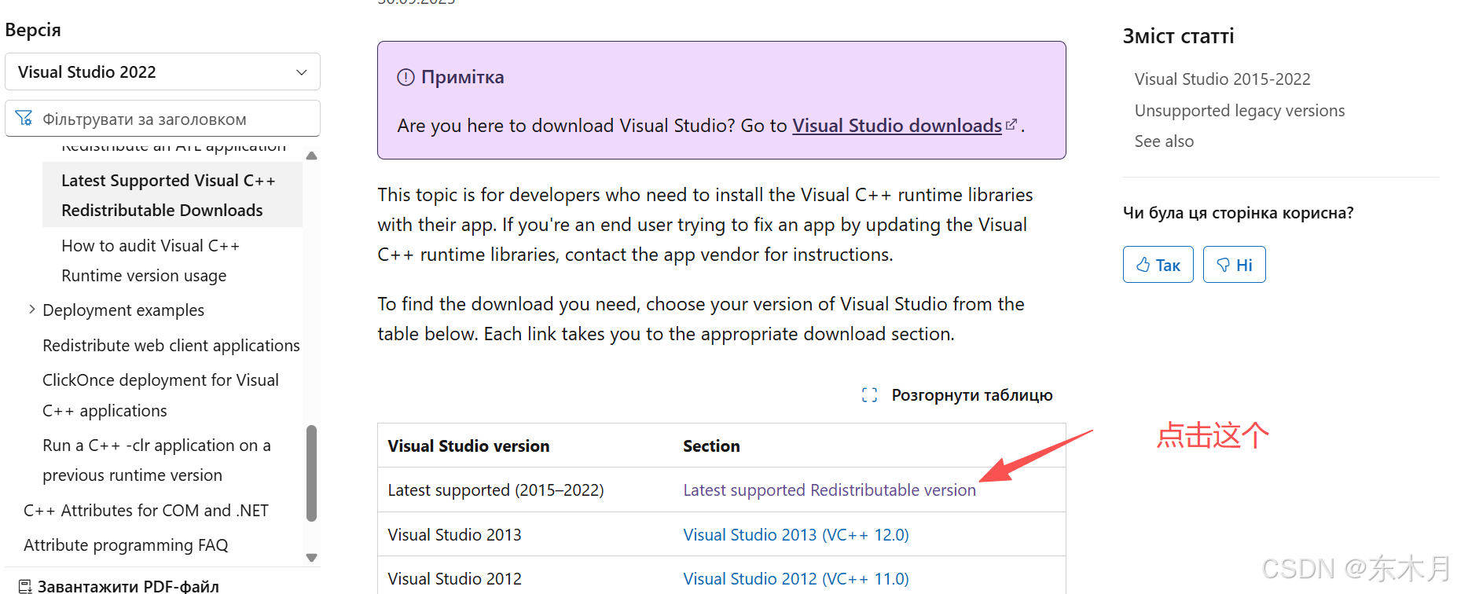Click the download PDF file button
Screen dimensions: 1457x594
(x=119, y=585)
